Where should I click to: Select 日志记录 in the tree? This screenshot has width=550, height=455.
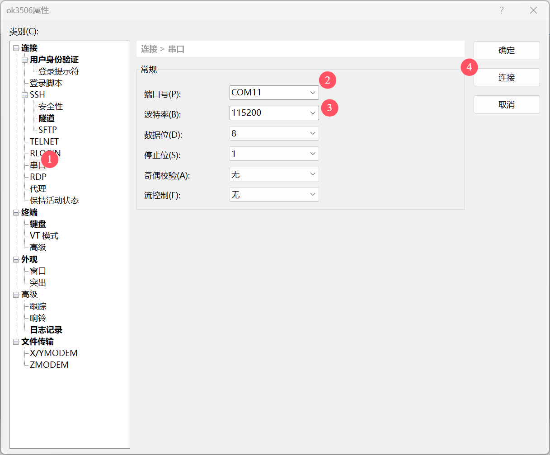[x=46, y=330]
